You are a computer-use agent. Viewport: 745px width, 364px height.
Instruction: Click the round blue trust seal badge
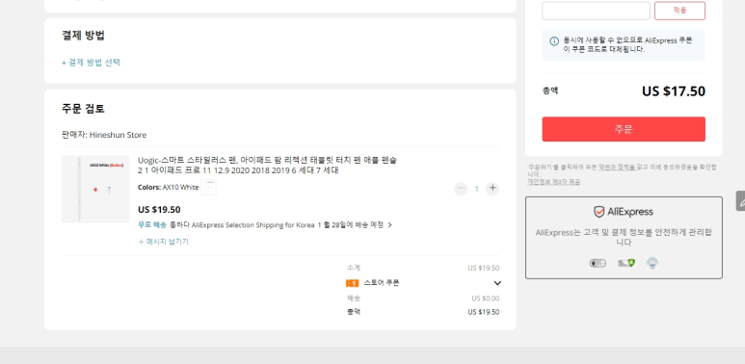pos(652,263)
